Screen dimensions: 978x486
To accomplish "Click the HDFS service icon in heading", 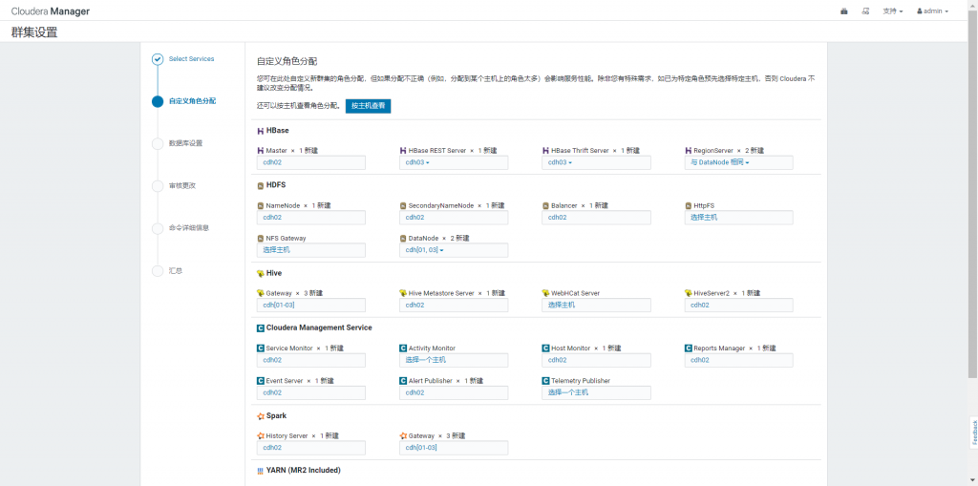I will (261, 186).
